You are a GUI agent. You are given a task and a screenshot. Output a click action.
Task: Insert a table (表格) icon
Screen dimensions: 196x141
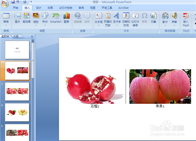point(6,16)
